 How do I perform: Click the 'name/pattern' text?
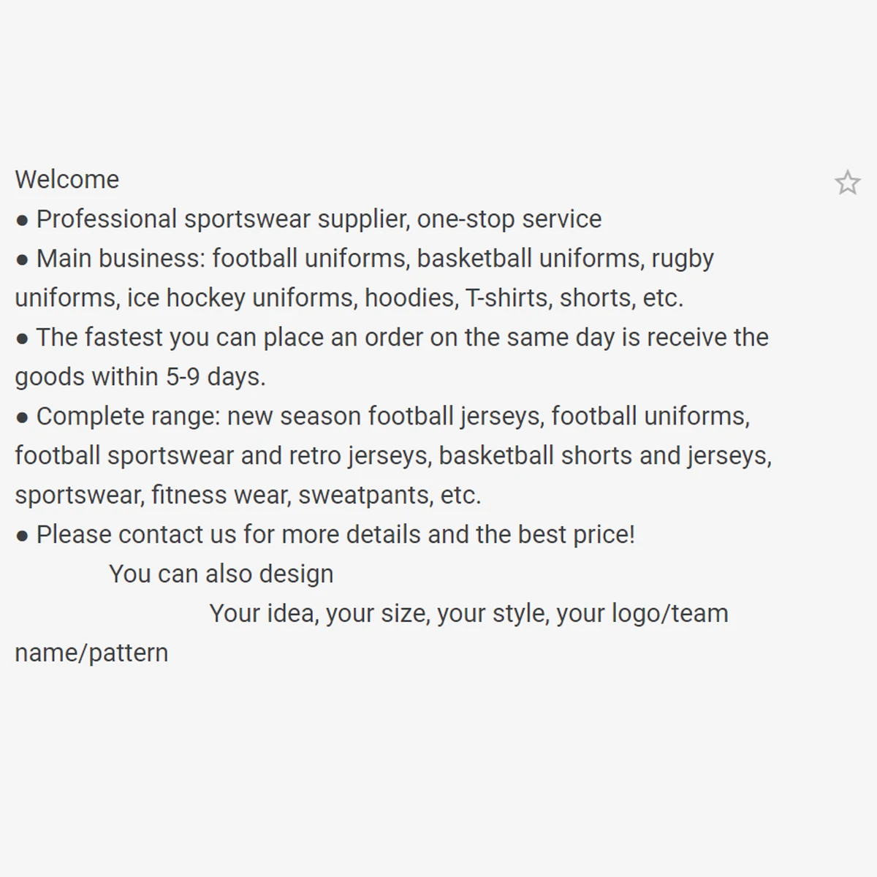pyautogui.click(x=91, y=653)
